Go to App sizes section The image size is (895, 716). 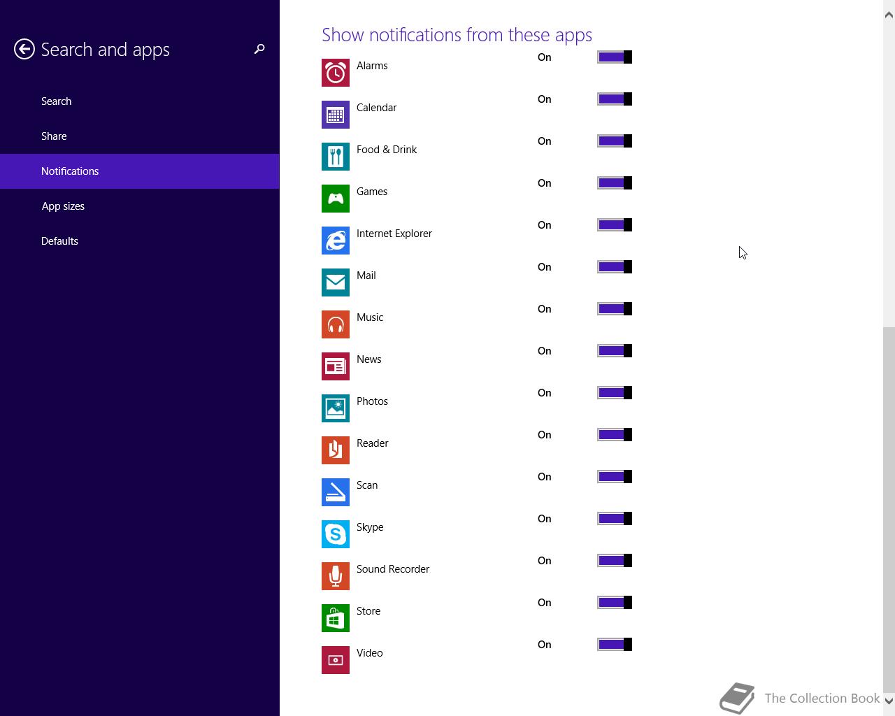coord(140,206)
